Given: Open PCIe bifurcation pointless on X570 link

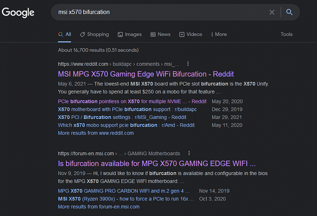Looking at the screenshot, I should 132,101.
